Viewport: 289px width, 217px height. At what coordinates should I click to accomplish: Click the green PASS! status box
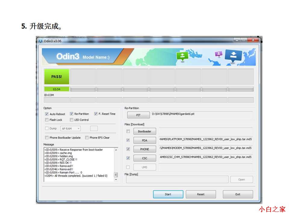tap(57, 77)
